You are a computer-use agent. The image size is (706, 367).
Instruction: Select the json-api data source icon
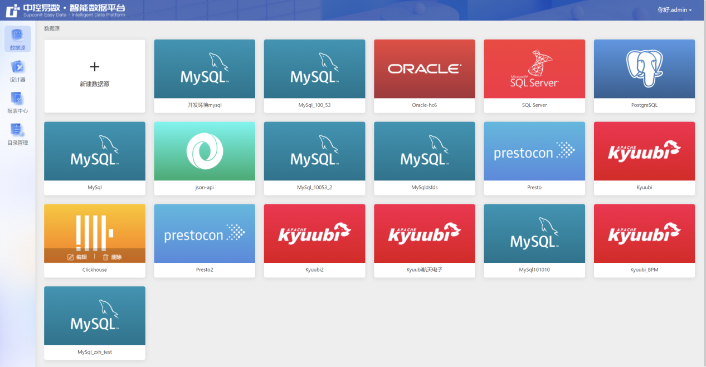pyautogui.click(x=205, y=151)
